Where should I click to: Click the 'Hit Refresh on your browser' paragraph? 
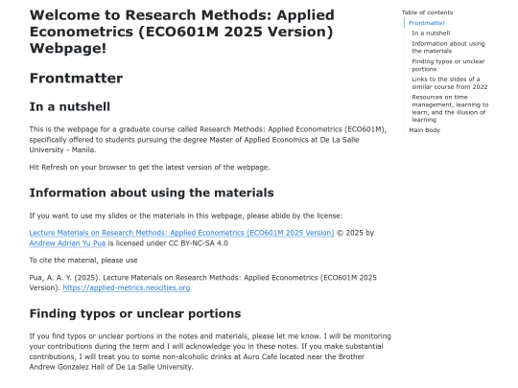tap(150, 168)
